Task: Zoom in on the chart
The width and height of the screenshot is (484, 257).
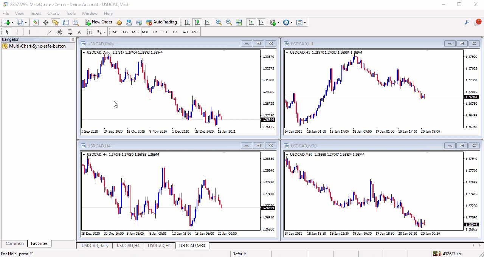Action: pos(219,23)
